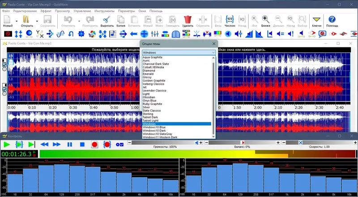Pause playback with the pause button

click(69, 144)
